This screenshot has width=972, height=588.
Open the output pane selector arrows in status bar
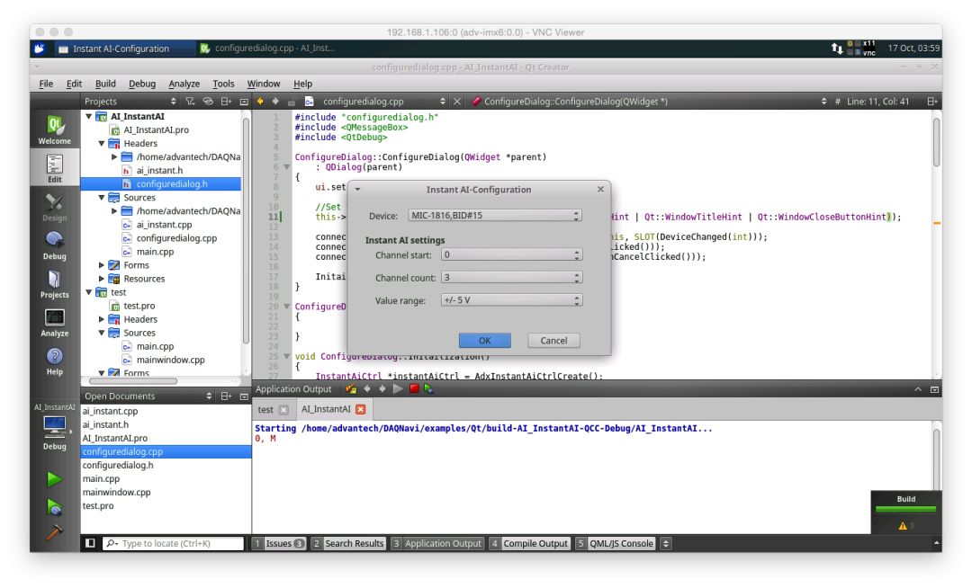666,543
